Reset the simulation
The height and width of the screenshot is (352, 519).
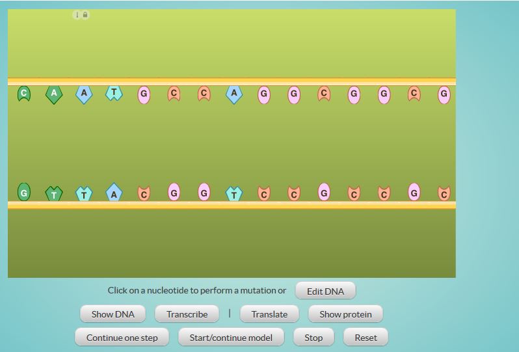click(366, 337)
